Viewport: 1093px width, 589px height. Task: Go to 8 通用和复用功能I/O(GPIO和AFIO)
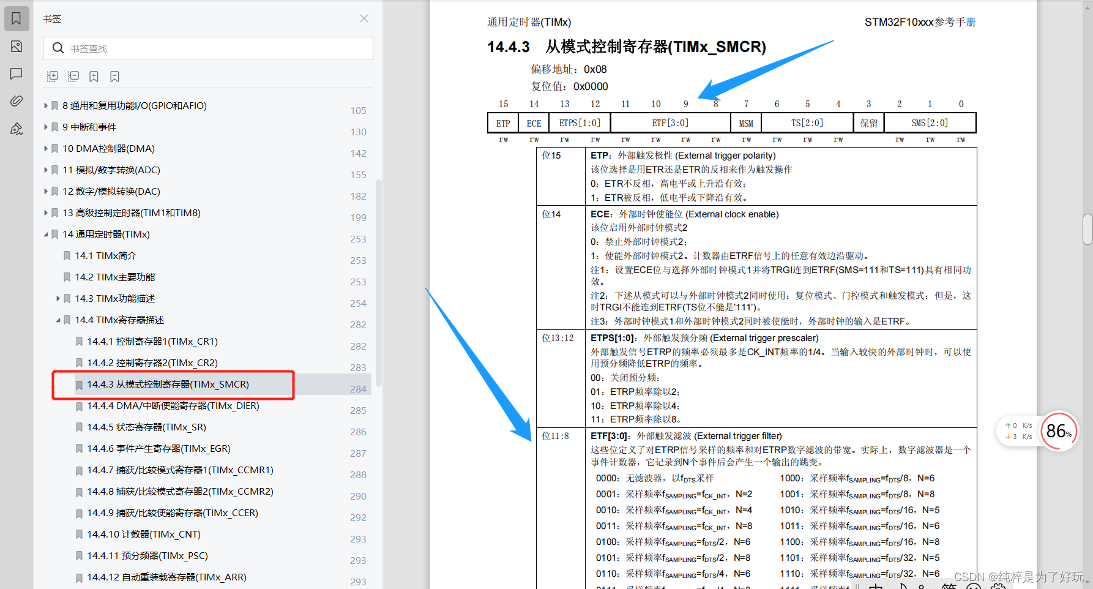click(x=135, y=105)
